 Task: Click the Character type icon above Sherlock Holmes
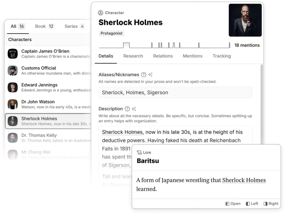pos(100,13)
